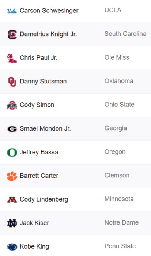The height and width of the screenshot is (256, 151).
Task: Click the UCLA script logo icon
Action: 12,11
